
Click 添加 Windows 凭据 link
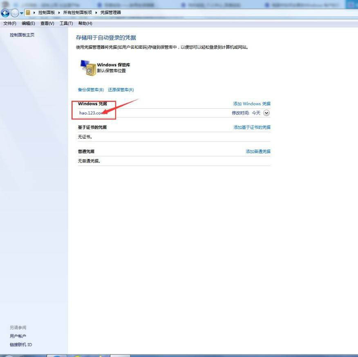point(252,104)
